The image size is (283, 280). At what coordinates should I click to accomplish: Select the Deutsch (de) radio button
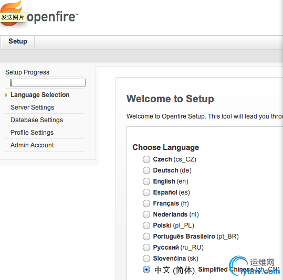point(146,170)
